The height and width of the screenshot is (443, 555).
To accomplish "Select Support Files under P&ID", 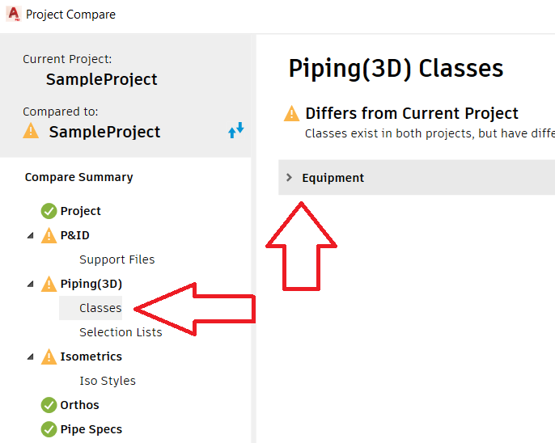I will [117, 259].
